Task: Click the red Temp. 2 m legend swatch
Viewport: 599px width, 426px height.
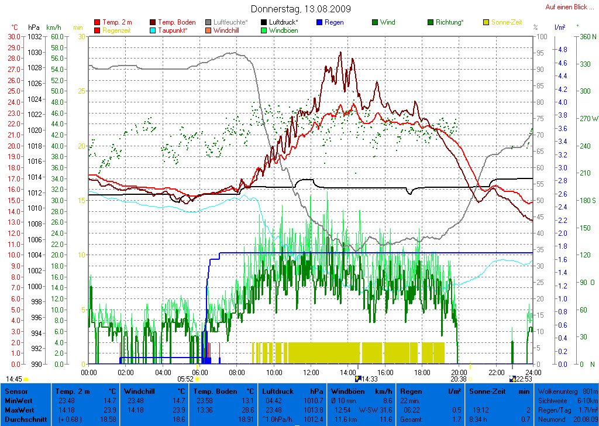Action: 97,22
